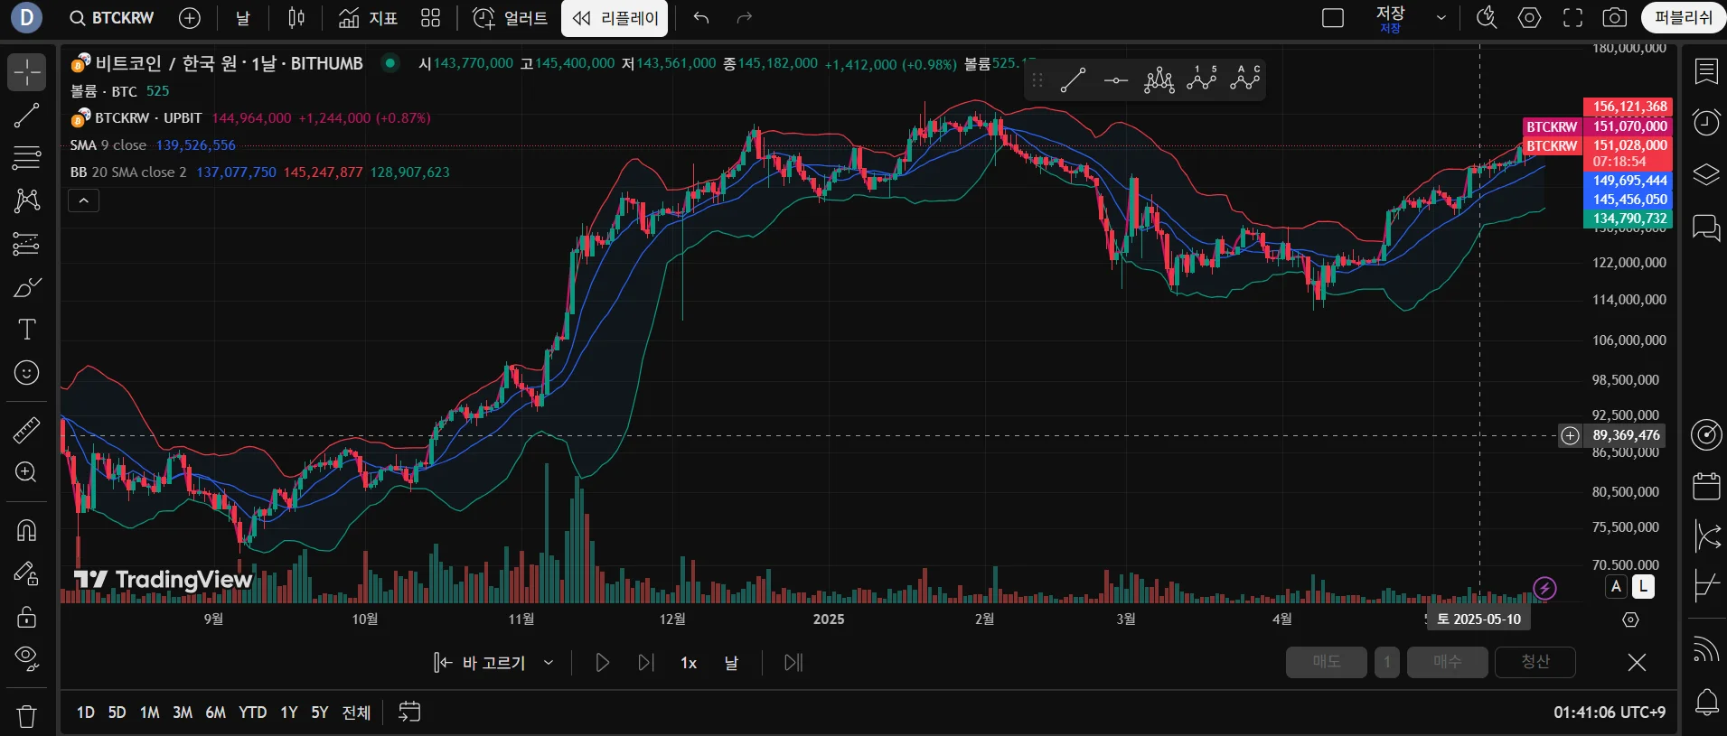Toggle log scale L button
Viewport: 1727px width, 736px height.
(1643, 587)
